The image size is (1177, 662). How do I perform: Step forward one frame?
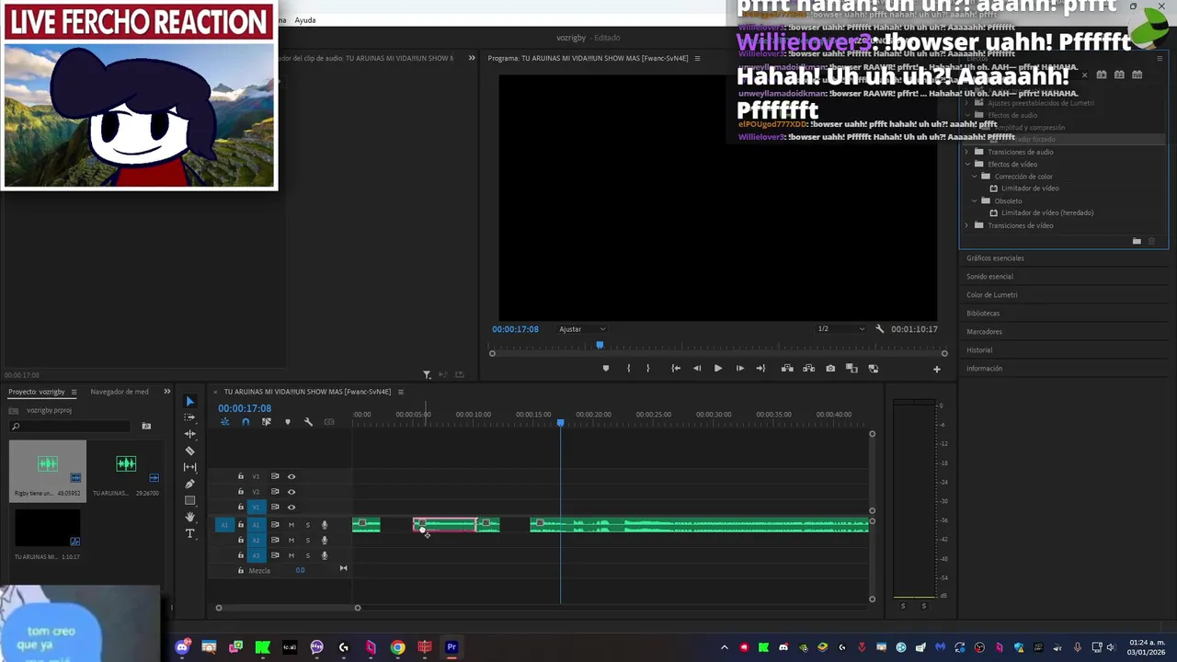tap(740, 369)
